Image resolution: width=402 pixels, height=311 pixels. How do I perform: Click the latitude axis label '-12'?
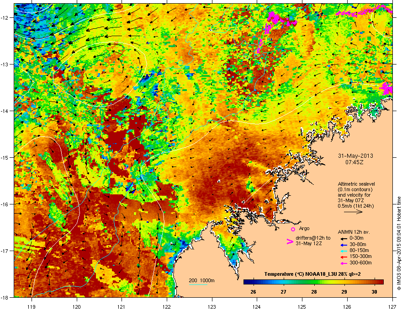click(x=5, y=17)
